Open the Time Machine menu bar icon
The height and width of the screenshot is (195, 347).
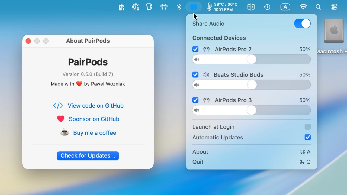tap(267, 7)
